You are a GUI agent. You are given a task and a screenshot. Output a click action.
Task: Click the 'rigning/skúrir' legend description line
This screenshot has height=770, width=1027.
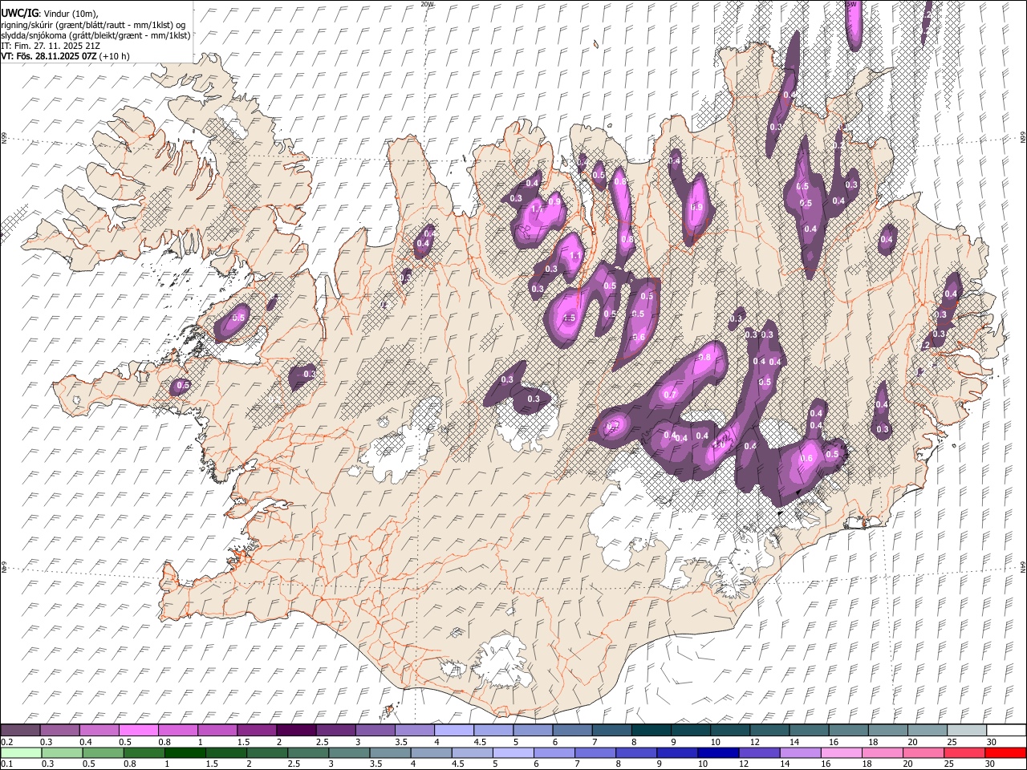point(93,25)
